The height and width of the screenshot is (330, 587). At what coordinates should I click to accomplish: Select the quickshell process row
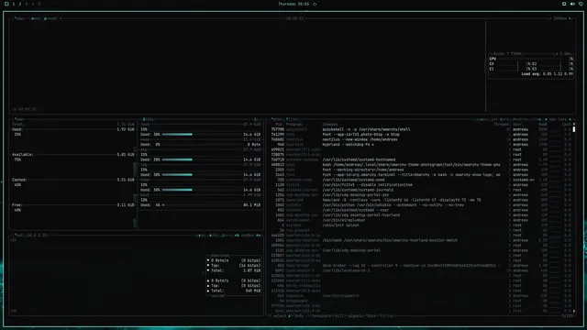point(421,129)
